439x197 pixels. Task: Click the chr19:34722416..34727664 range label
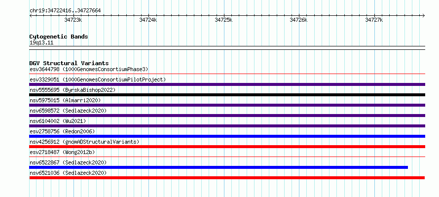[65, 11]
